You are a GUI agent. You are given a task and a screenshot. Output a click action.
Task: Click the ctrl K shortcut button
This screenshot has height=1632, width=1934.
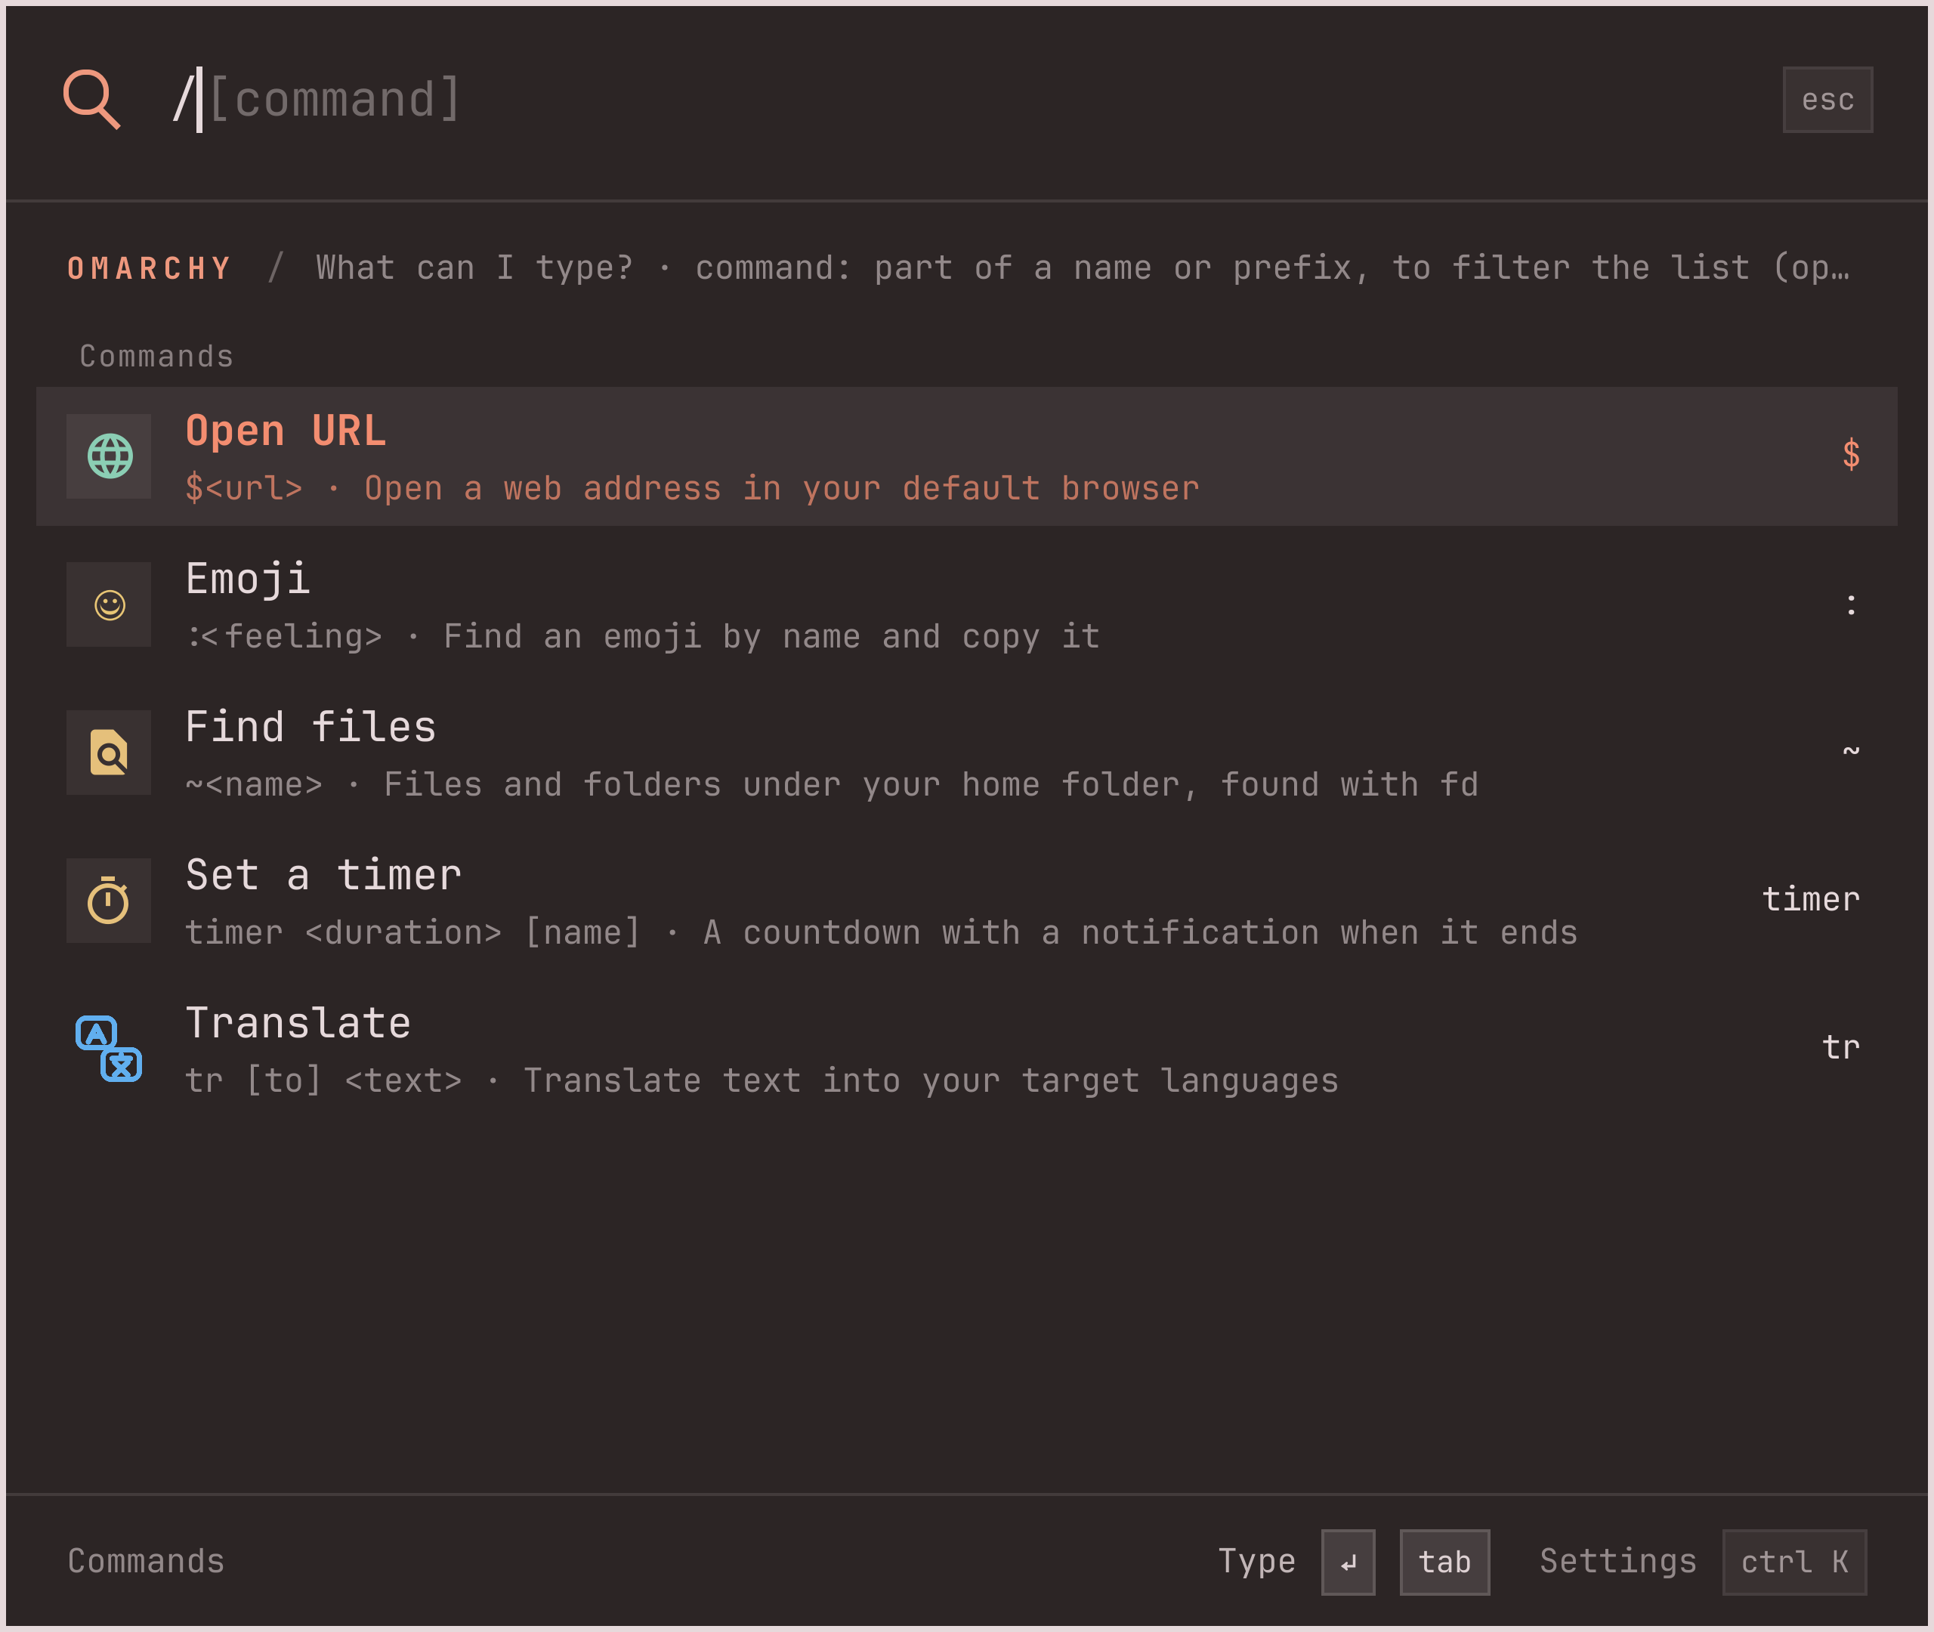1794,1562
